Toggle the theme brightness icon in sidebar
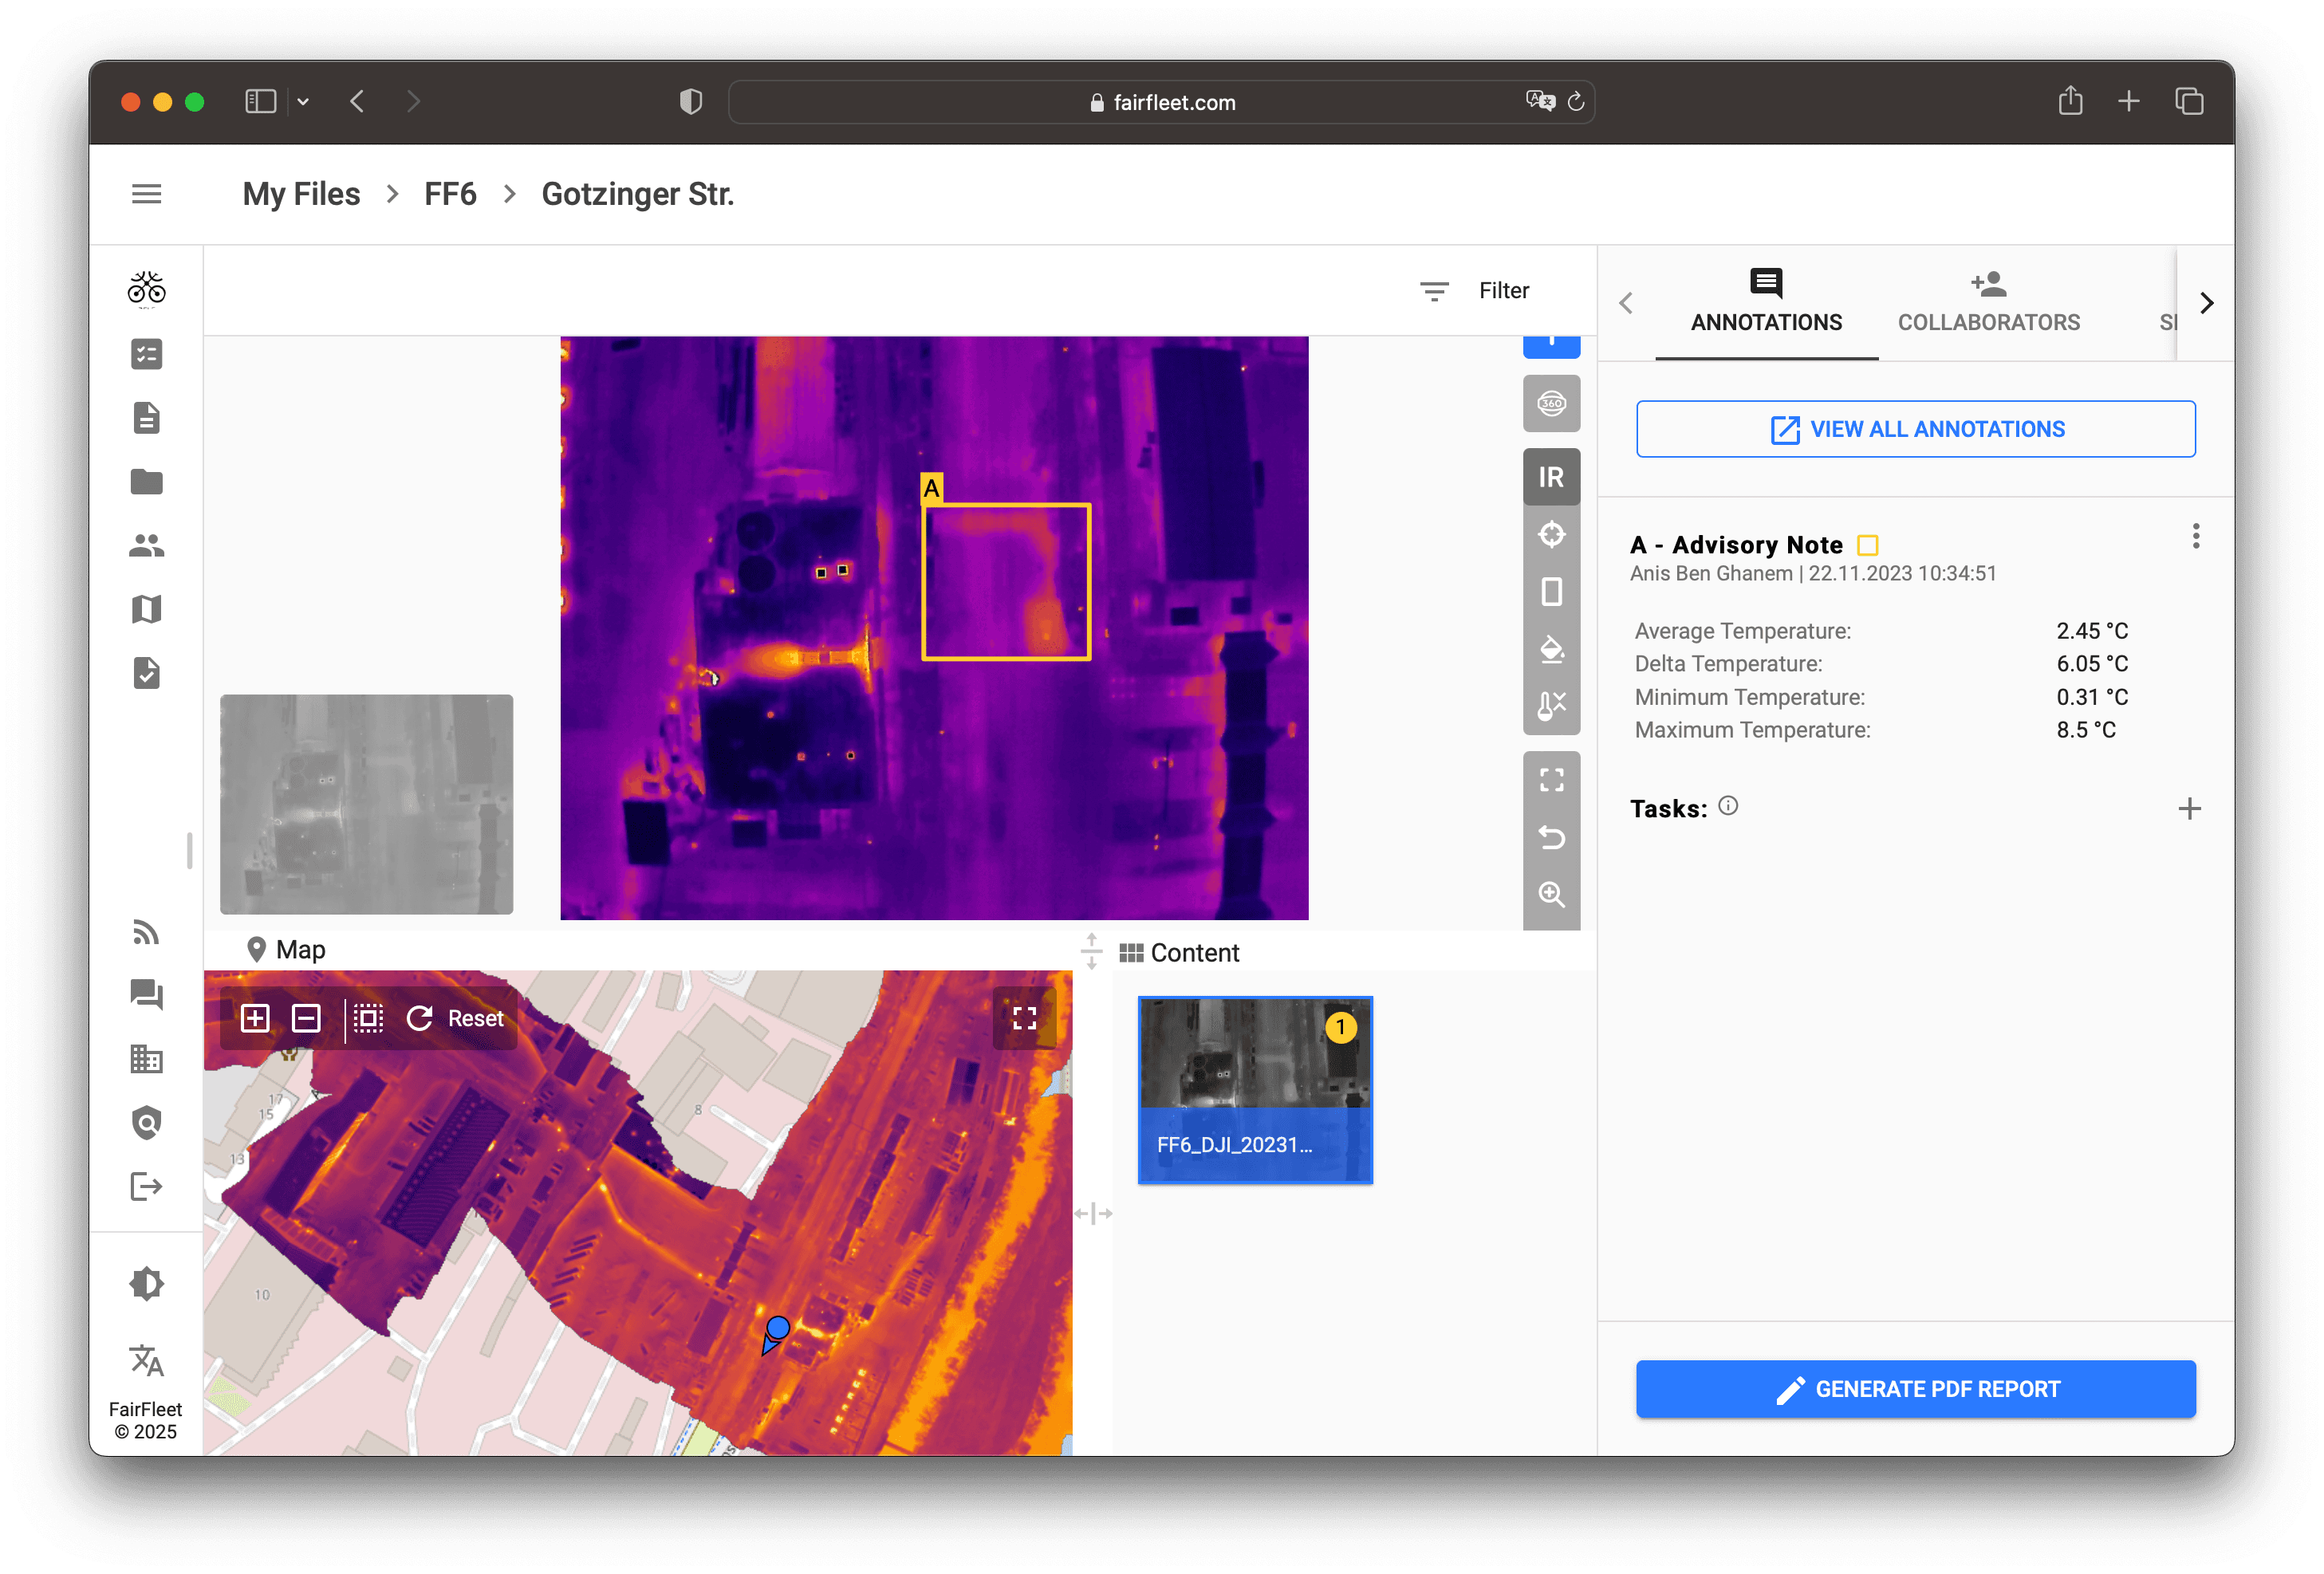This screenshot has height=1574, width=2324. tap(146, 1283)
